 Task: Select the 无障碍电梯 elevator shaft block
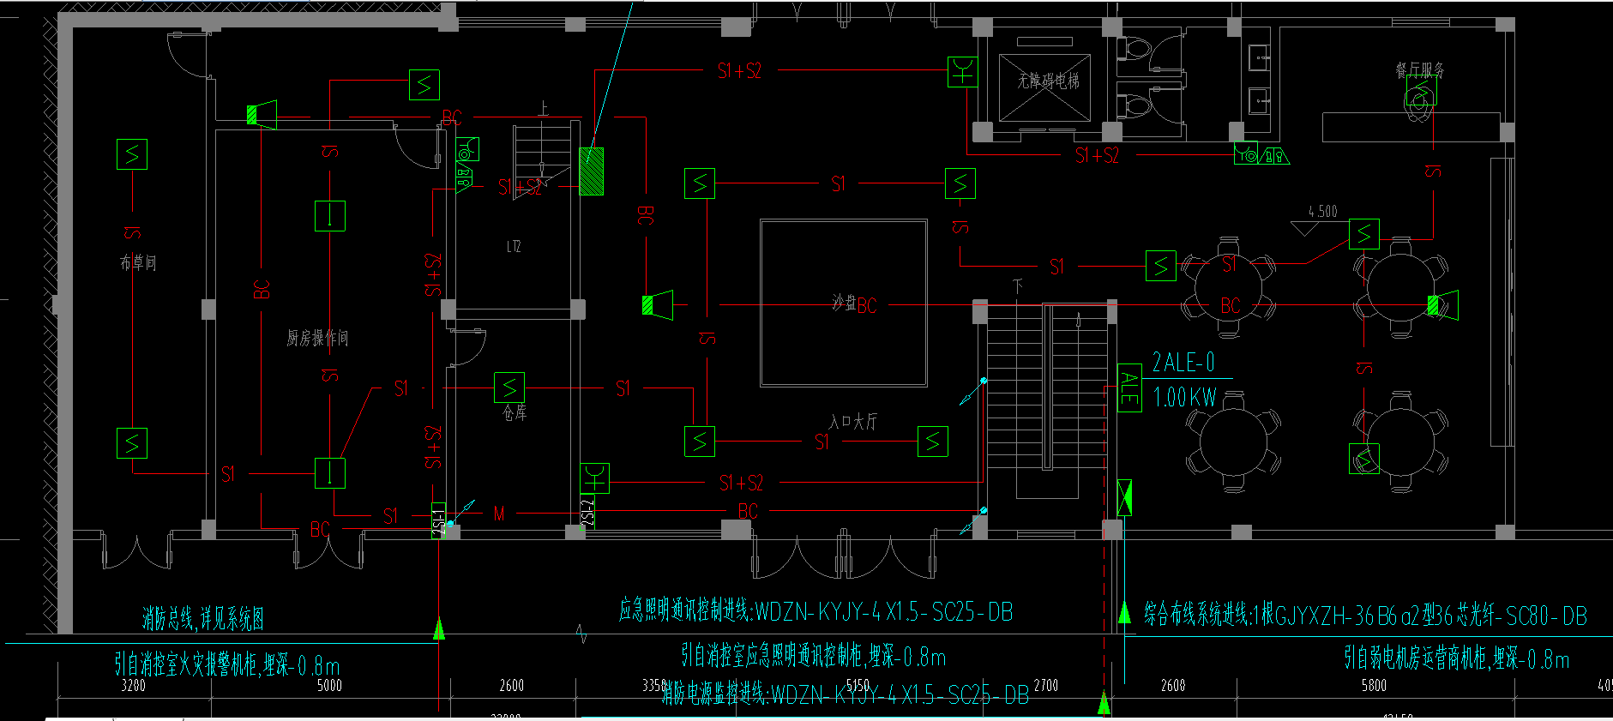1045,87
